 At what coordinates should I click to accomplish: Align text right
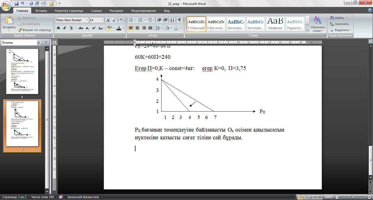click(x=144, y=28)
